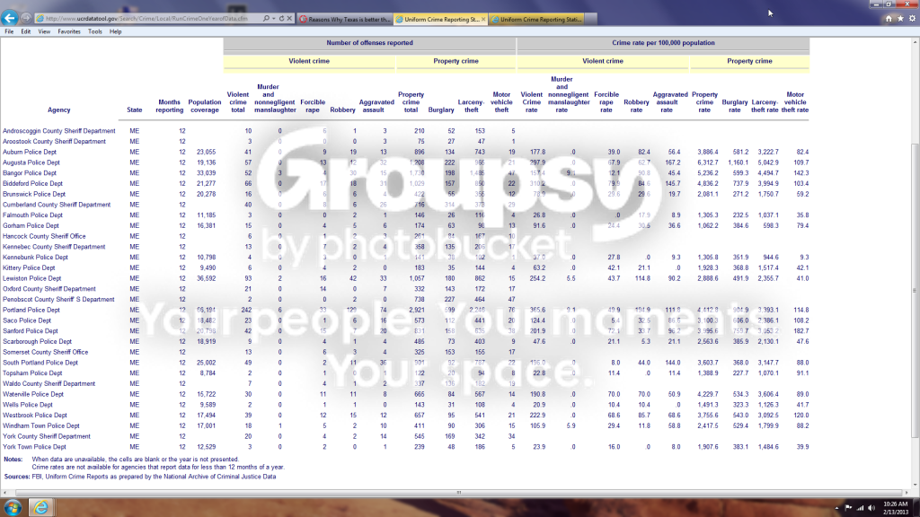
Task: Click the Burglary rate column header
Action: pyautogui.click(x=735, y=106)
